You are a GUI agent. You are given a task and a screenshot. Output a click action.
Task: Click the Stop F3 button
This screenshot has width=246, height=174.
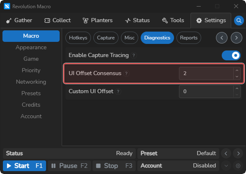click(114, 166)
